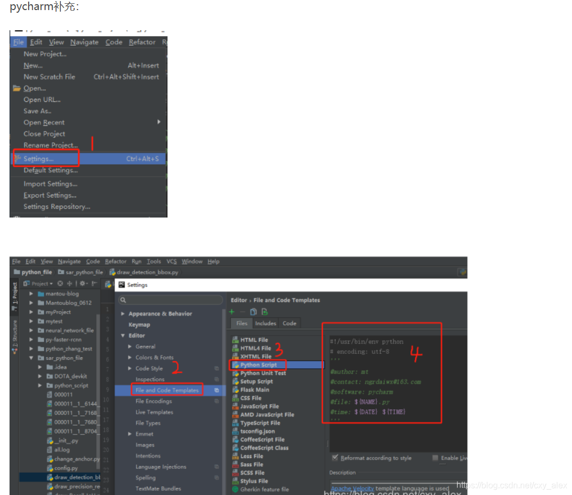Open the VCS menu
572x495 pixels.
[171, 262]
